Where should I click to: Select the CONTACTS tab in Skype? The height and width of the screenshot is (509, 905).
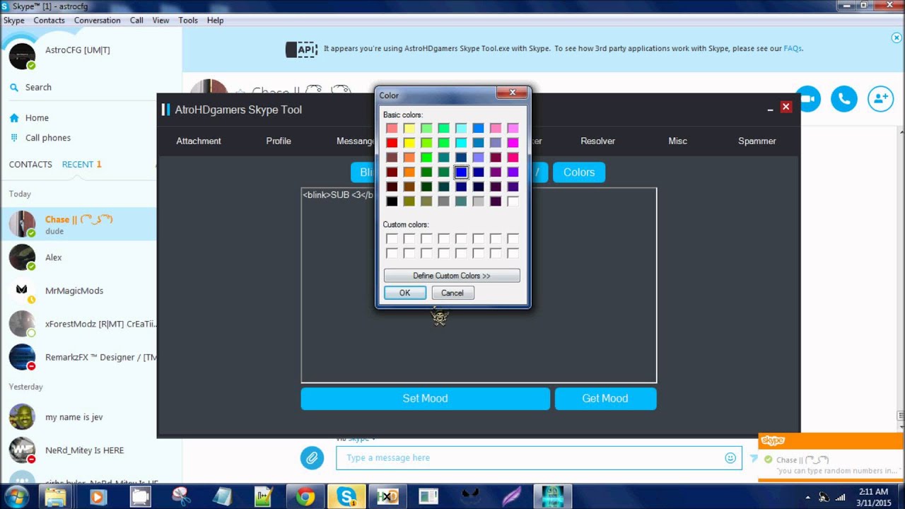pos(30,164)
